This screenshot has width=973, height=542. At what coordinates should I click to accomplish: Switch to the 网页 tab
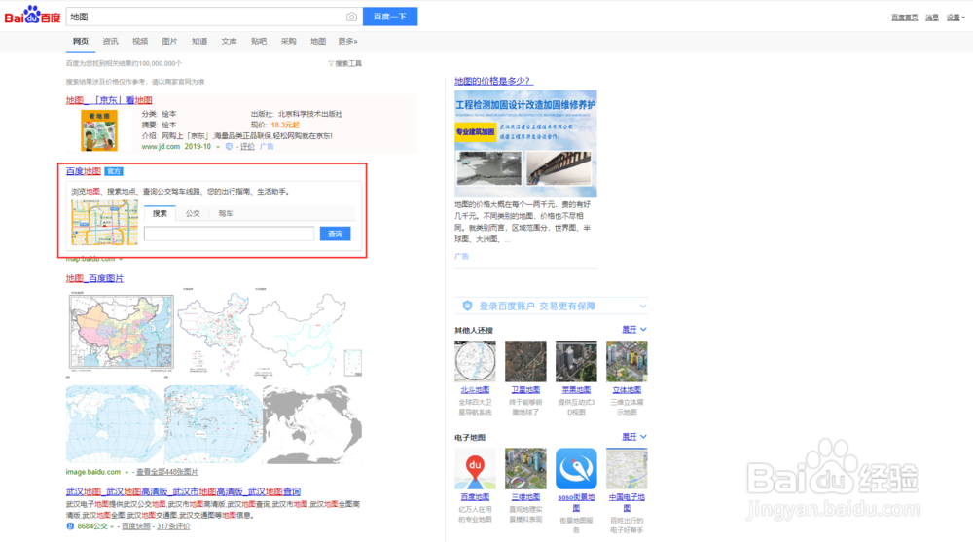[81, 41]
